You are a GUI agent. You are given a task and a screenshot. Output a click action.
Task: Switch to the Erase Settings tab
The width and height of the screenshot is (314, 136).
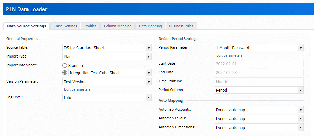pos(65,26)
